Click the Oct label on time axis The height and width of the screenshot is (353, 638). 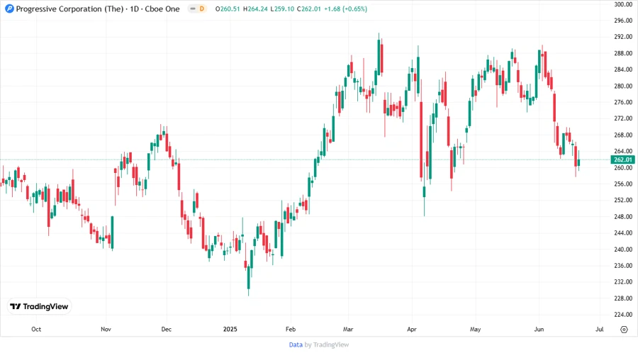click(36, 329)
